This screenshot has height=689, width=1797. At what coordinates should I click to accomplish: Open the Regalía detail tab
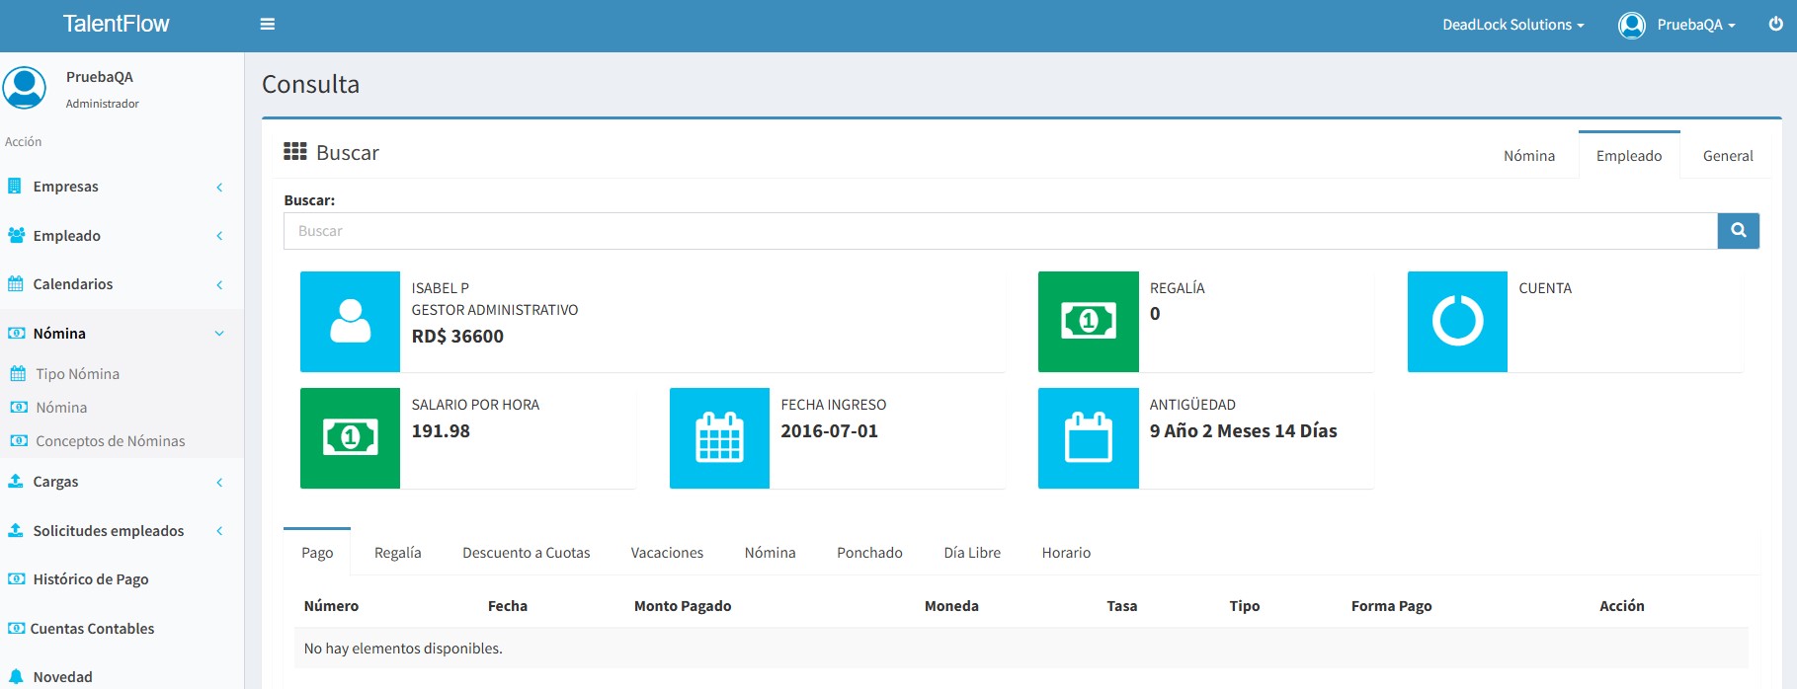point(397,552)
